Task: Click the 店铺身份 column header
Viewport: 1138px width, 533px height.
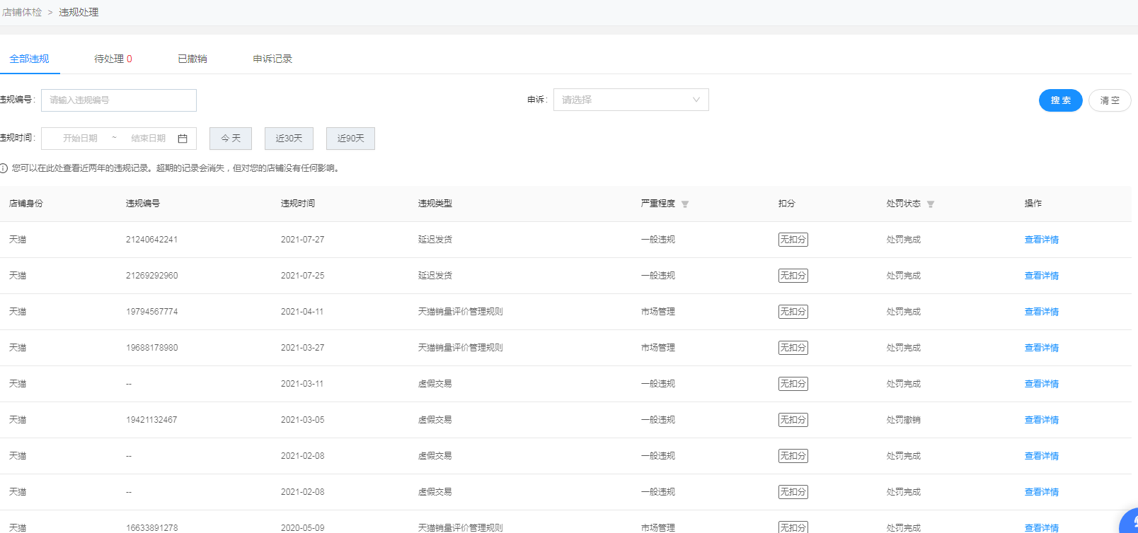Action: pos(26,204)
